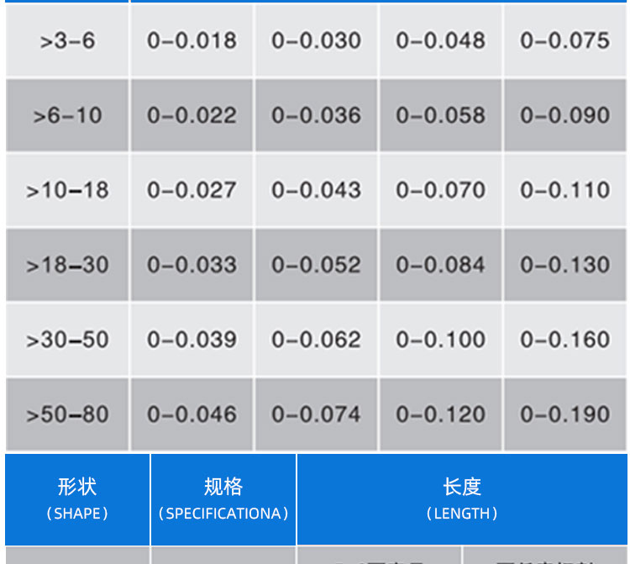
Task: Click the 0-0.027 tolerance cell
Action: coord(192,190)
